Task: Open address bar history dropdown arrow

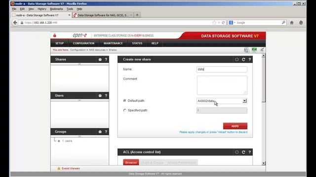Action: [219, 23]
